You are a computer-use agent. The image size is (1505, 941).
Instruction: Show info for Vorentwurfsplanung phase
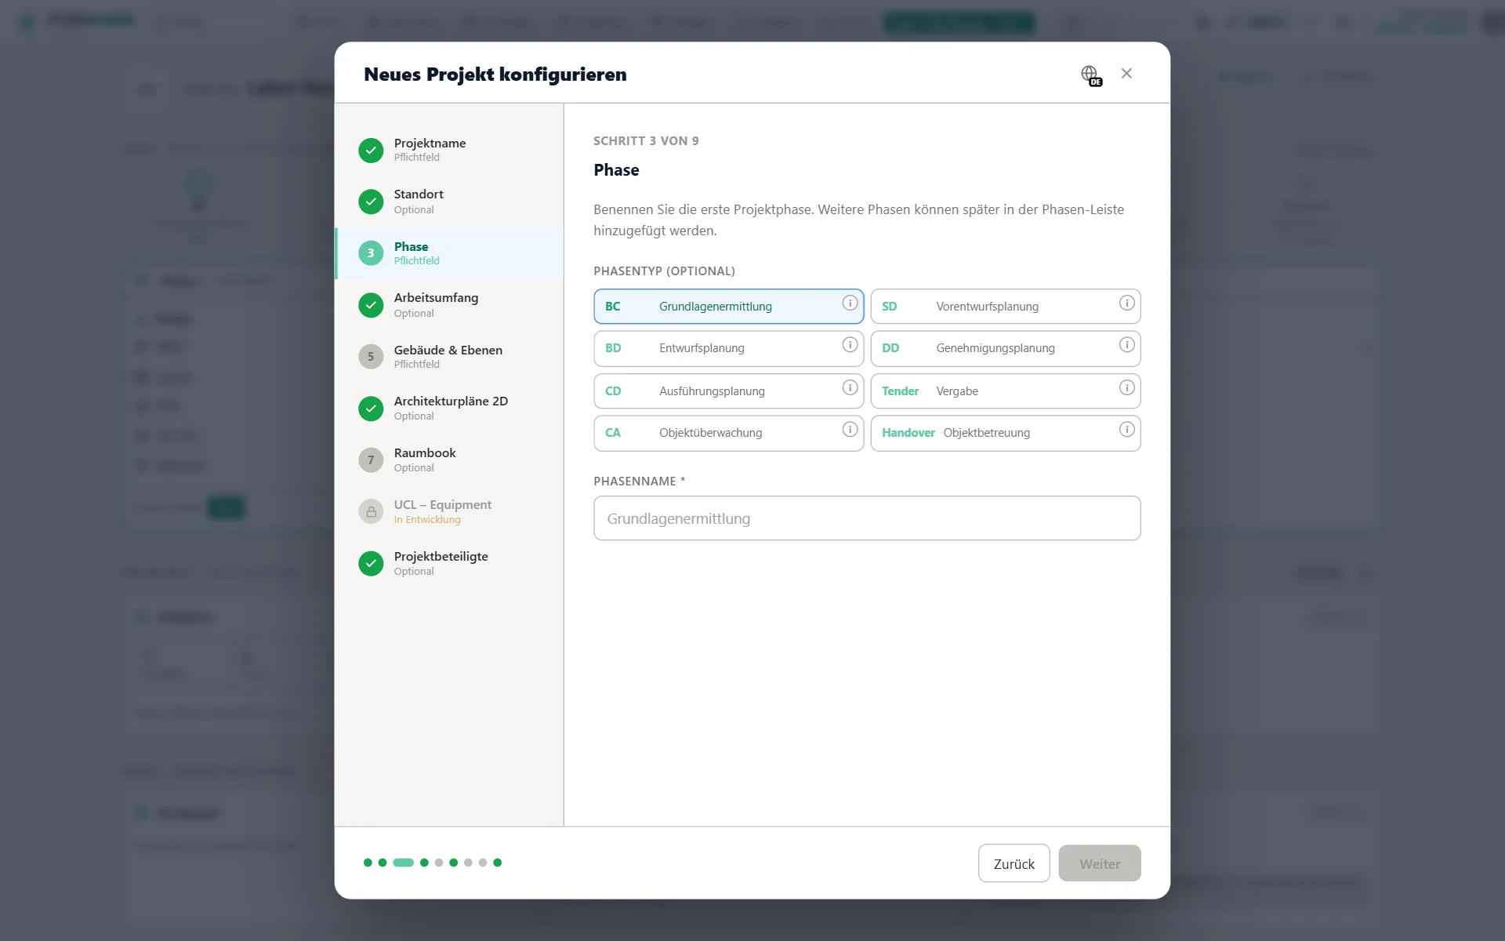tap(1126, 303)
